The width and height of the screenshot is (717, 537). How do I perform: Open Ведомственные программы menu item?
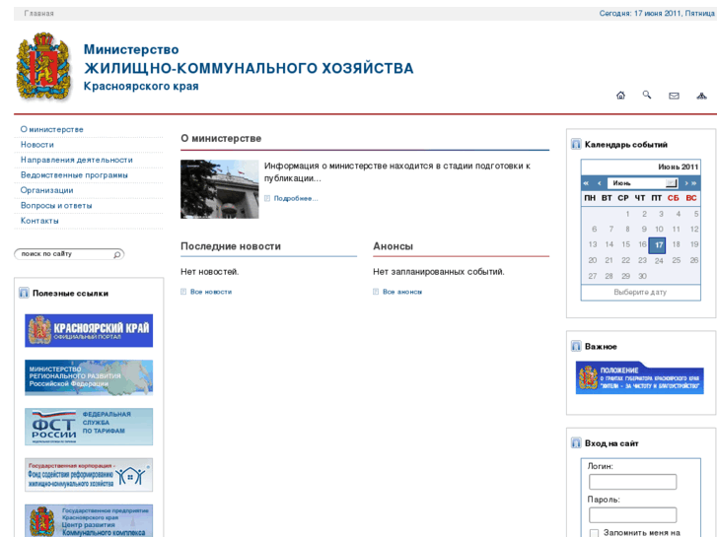[74, 175]
